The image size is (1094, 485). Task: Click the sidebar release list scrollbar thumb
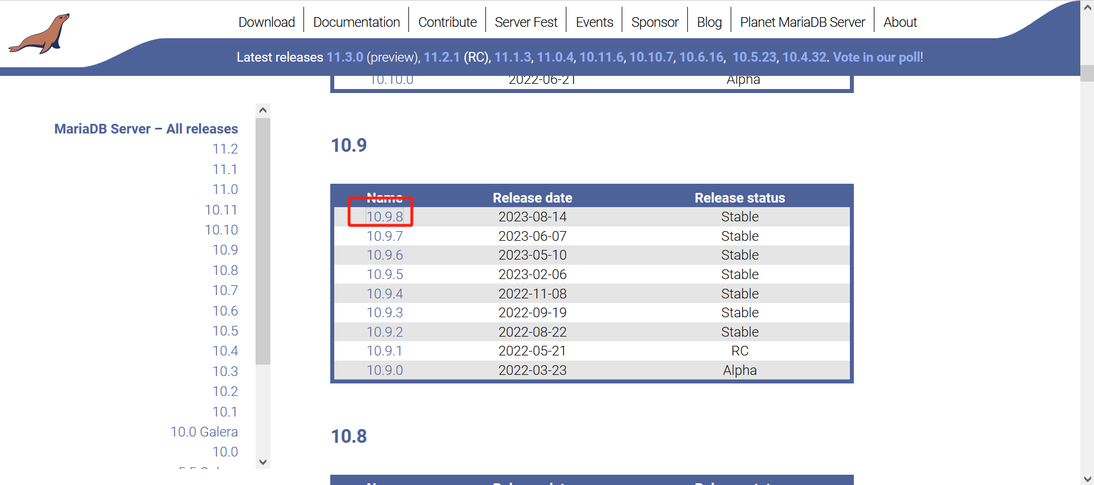click(x=263, y=241)
